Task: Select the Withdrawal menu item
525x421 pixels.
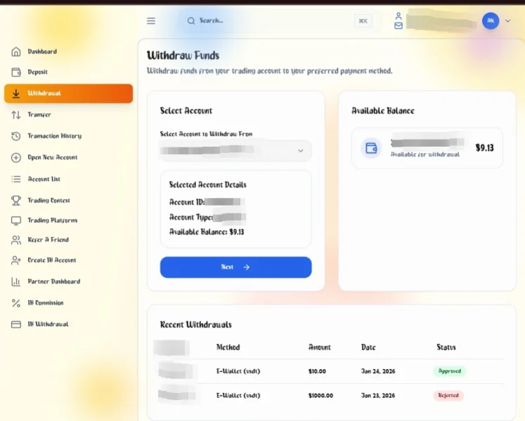Action: [68, 93]
